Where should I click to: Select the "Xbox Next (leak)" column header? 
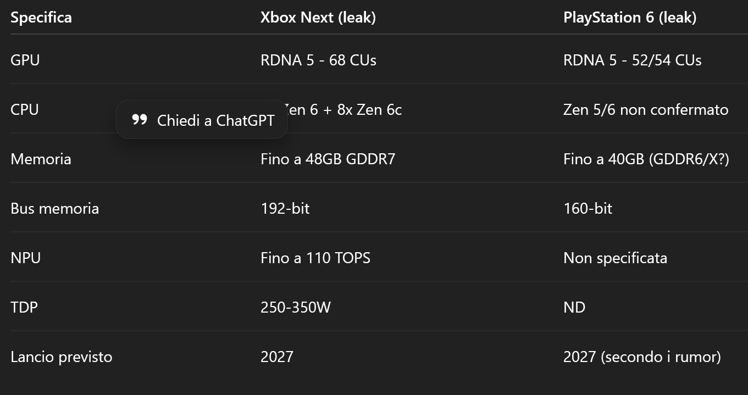click(x=318, y=18)
